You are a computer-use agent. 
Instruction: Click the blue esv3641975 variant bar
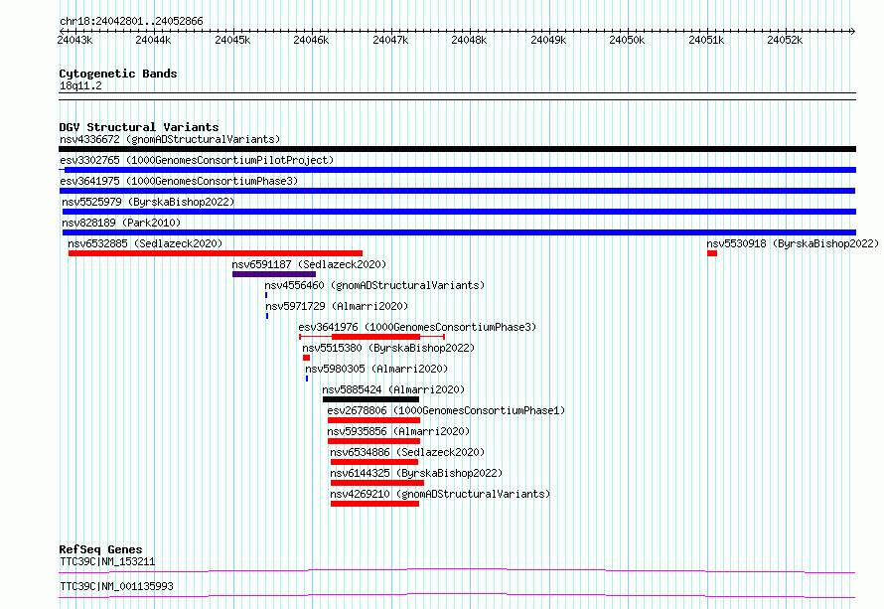tap(457, 191)
